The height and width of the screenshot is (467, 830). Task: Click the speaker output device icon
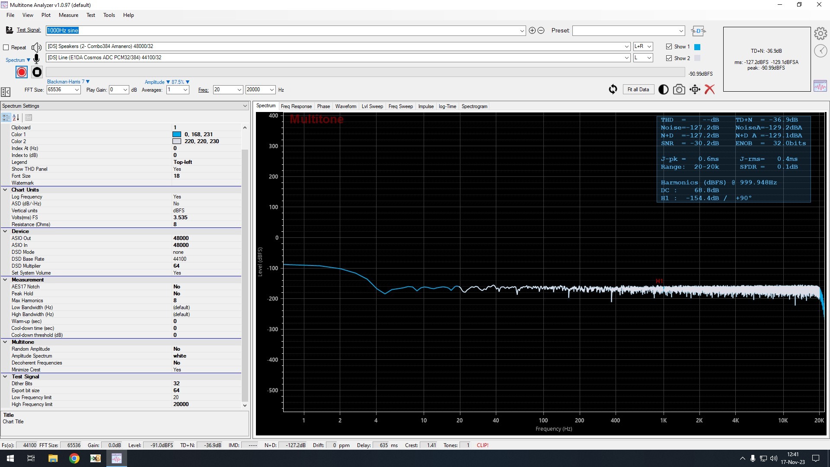pos(37,47)
